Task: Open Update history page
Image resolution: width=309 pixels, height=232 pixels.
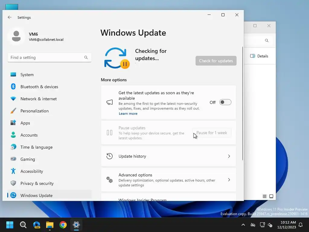Action: (168, 156)
